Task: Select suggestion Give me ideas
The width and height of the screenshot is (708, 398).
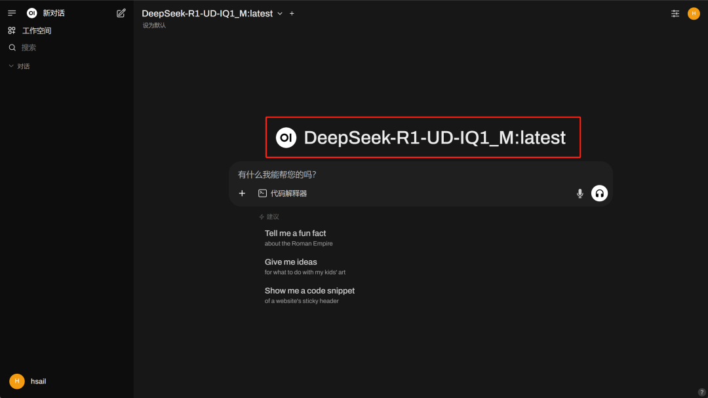Action: pos(305,267)
